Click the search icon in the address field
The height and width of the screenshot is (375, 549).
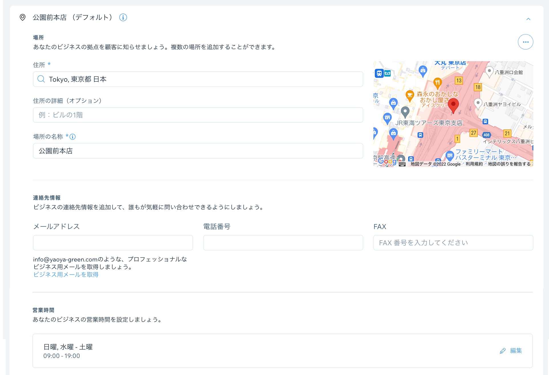pos(41,79)
